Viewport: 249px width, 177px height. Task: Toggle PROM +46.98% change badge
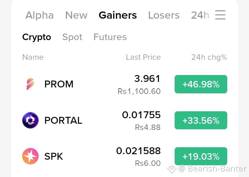point(201,84)
